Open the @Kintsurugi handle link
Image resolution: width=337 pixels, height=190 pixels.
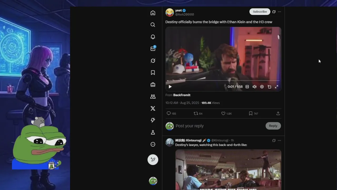[220, 140]
